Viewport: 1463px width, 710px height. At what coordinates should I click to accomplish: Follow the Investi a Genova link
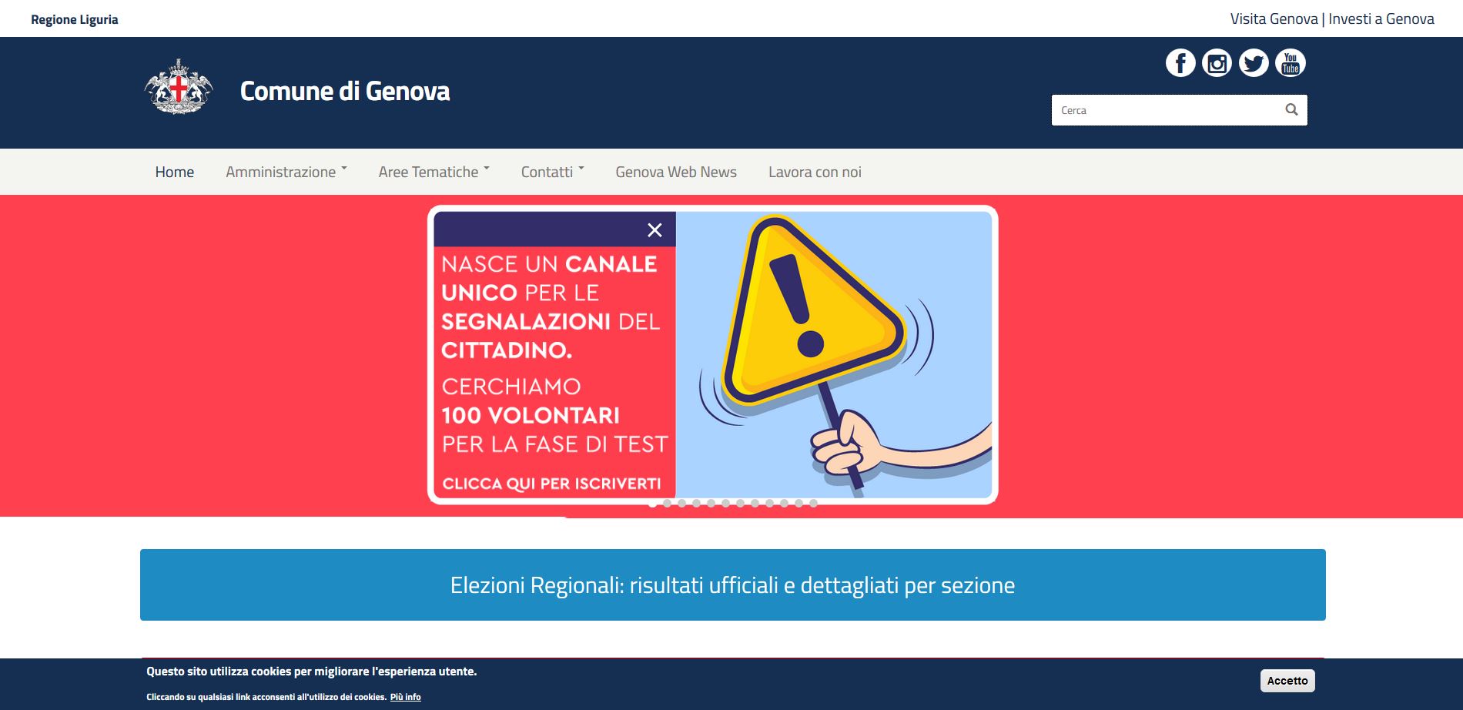tap(1381, 19)
